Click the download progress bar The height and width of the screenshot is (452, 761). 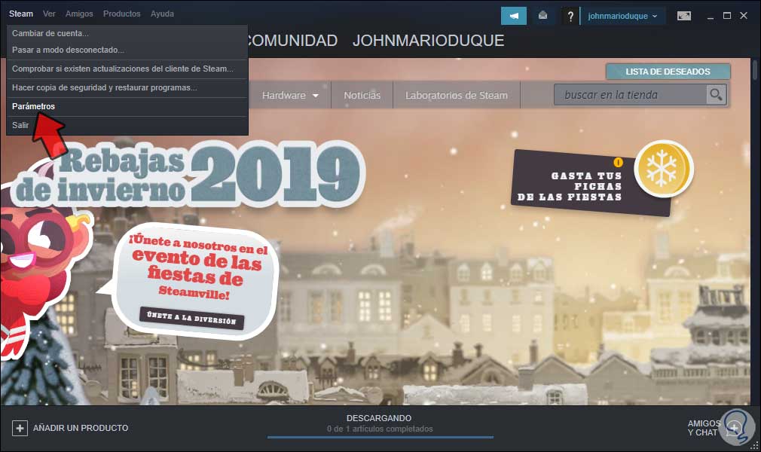[380, 438]
